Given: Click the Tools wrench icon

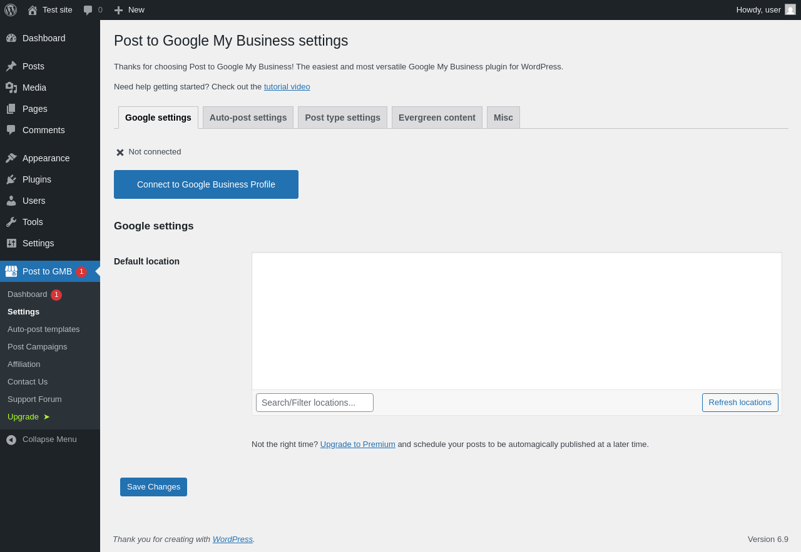Looking at the screenshot, I should pyautogui.click(x=11, y=222).
